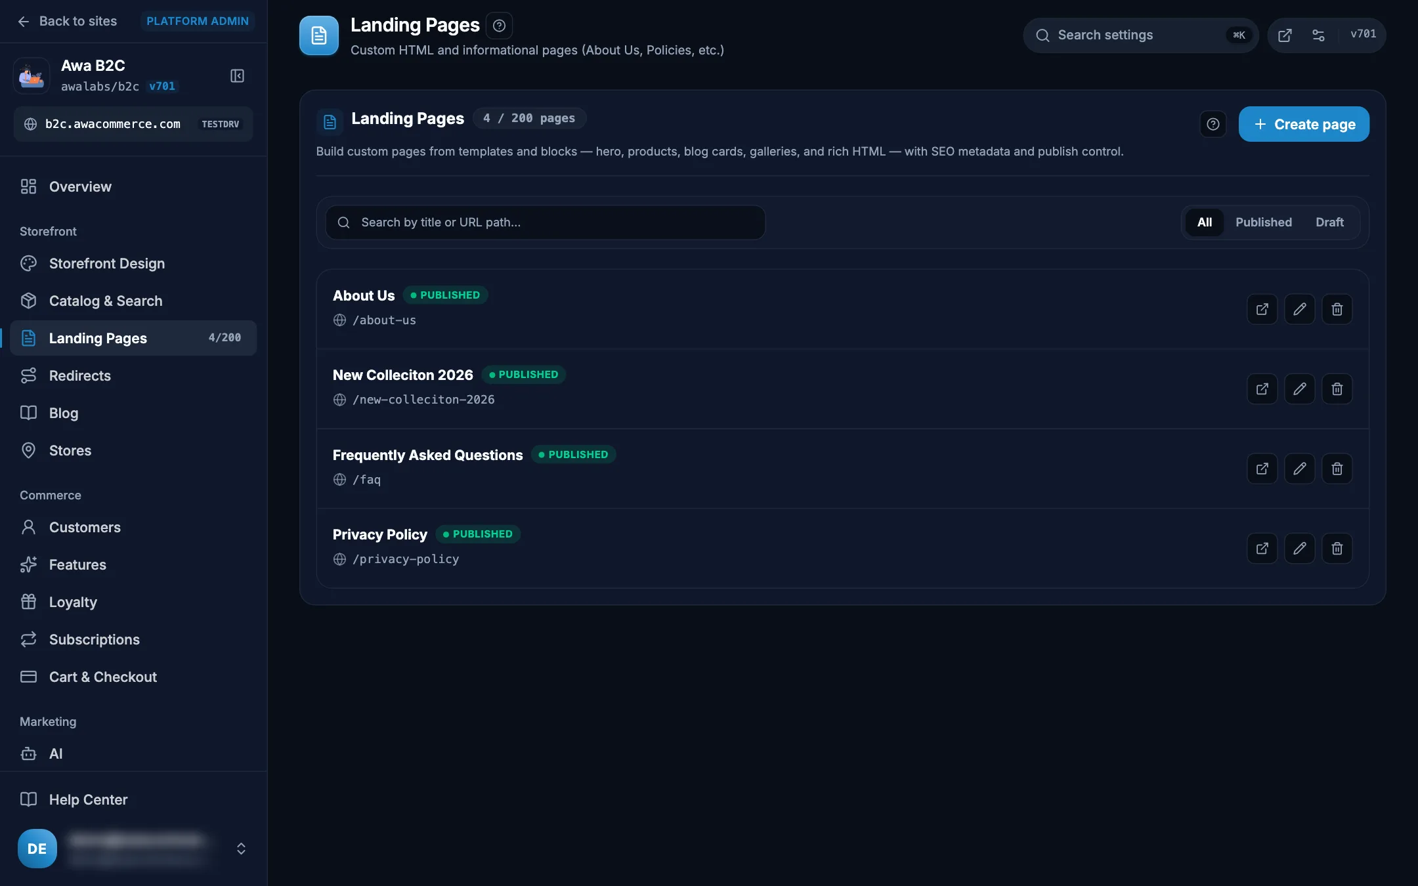The image size is (1418, 886).
Task: Click help icon beside Create page
Action: pyautogui.click(x=1213, y=124)
